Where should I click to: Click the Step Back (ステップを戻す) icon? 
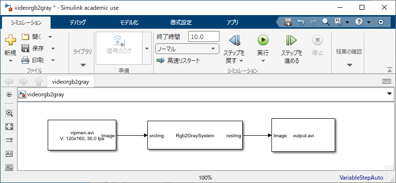point(234,40)
